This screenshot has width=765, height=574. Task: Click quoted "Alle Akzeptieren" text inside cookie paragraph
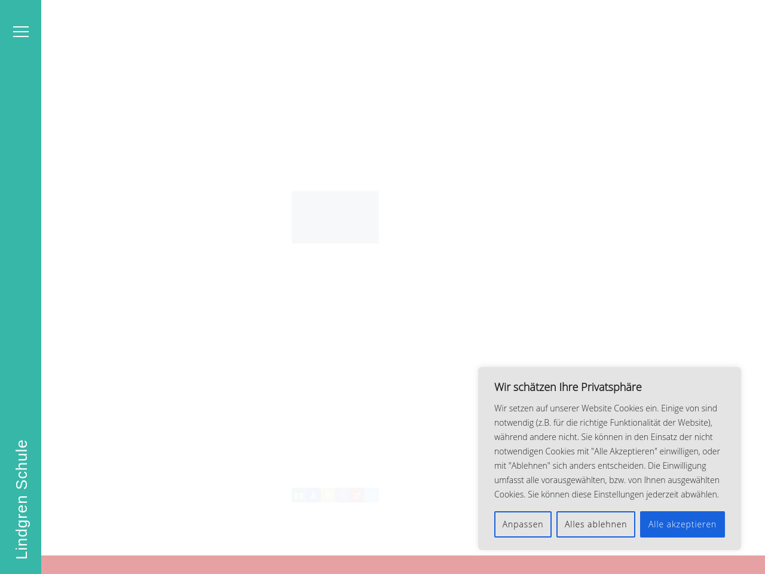[x=624, y=451]
